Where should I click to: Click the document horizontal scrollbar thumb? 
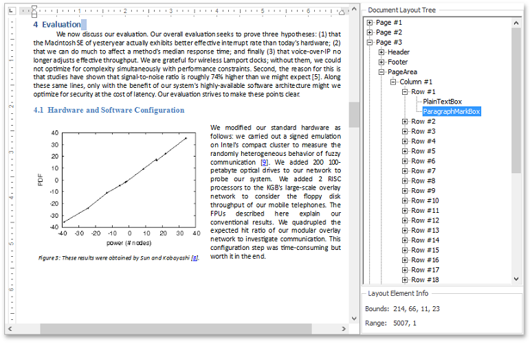click(176, 329)
